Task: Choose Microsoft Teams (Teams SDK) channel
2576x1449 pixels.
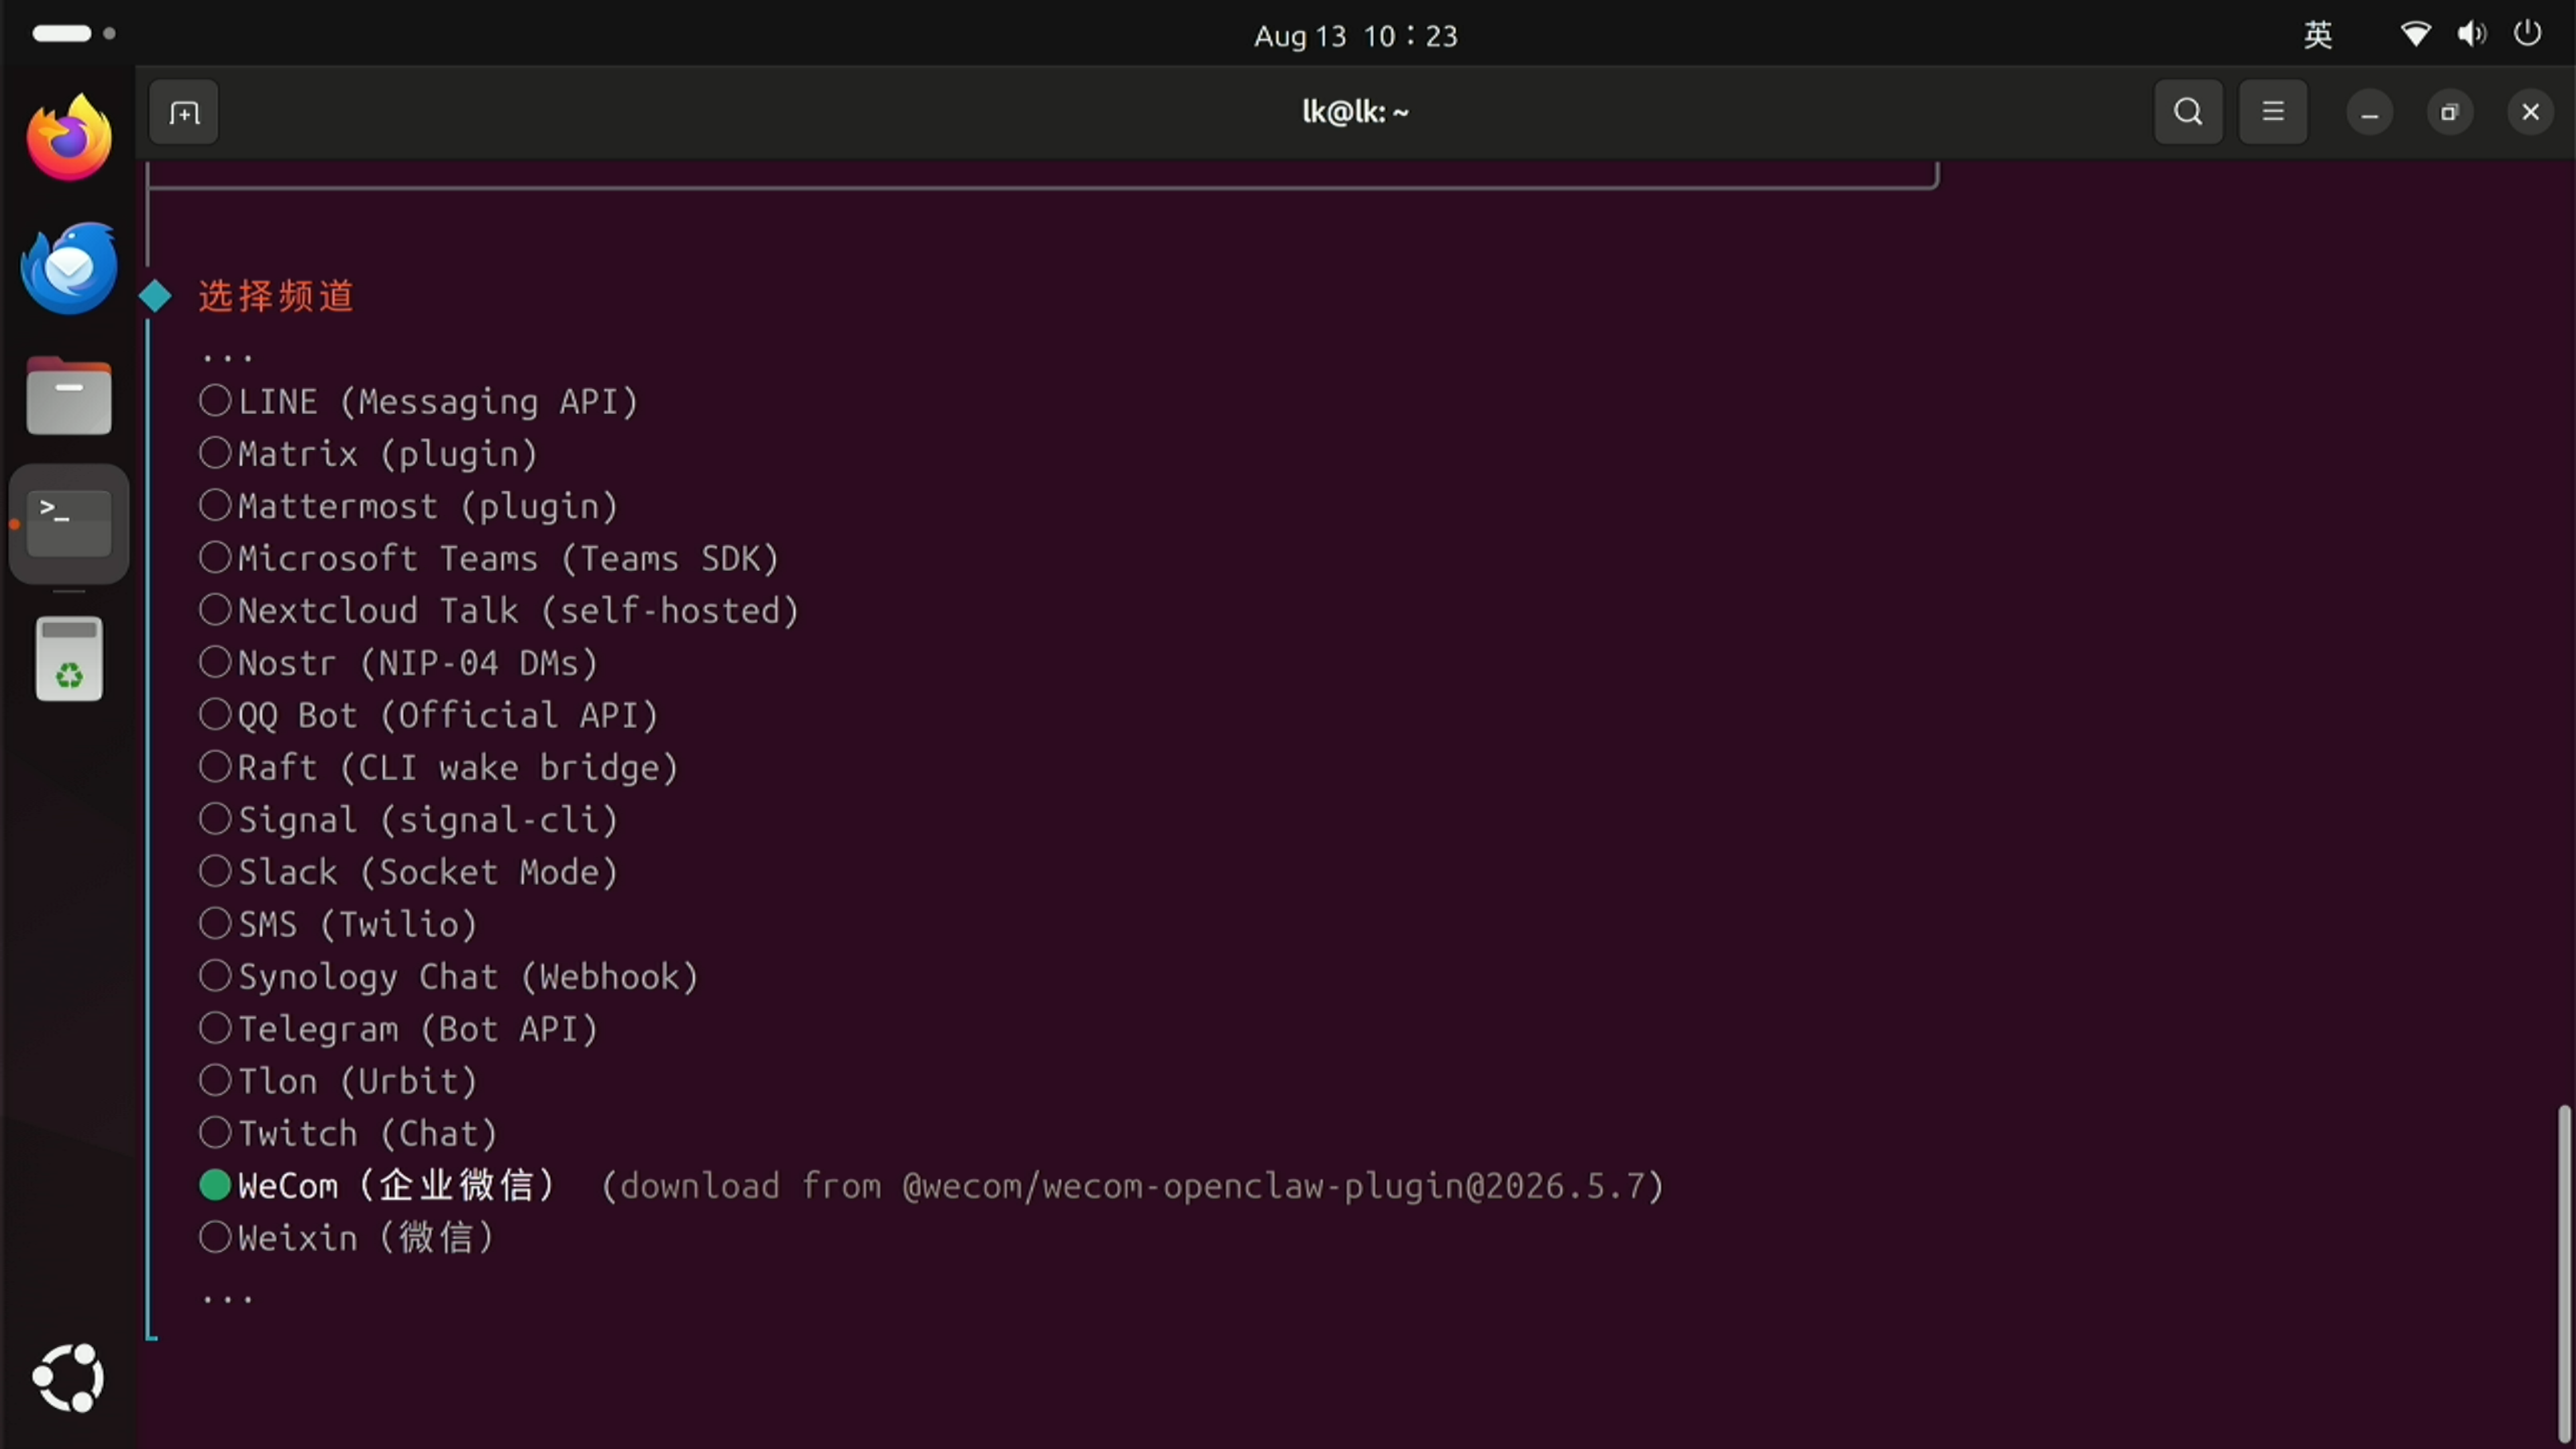Action: (x=488, y=558)
